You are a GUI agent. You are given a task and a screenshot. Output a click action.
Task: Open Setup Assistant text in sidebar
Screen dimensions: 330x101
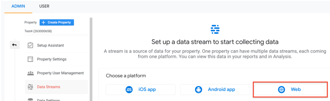coord(51,45)
